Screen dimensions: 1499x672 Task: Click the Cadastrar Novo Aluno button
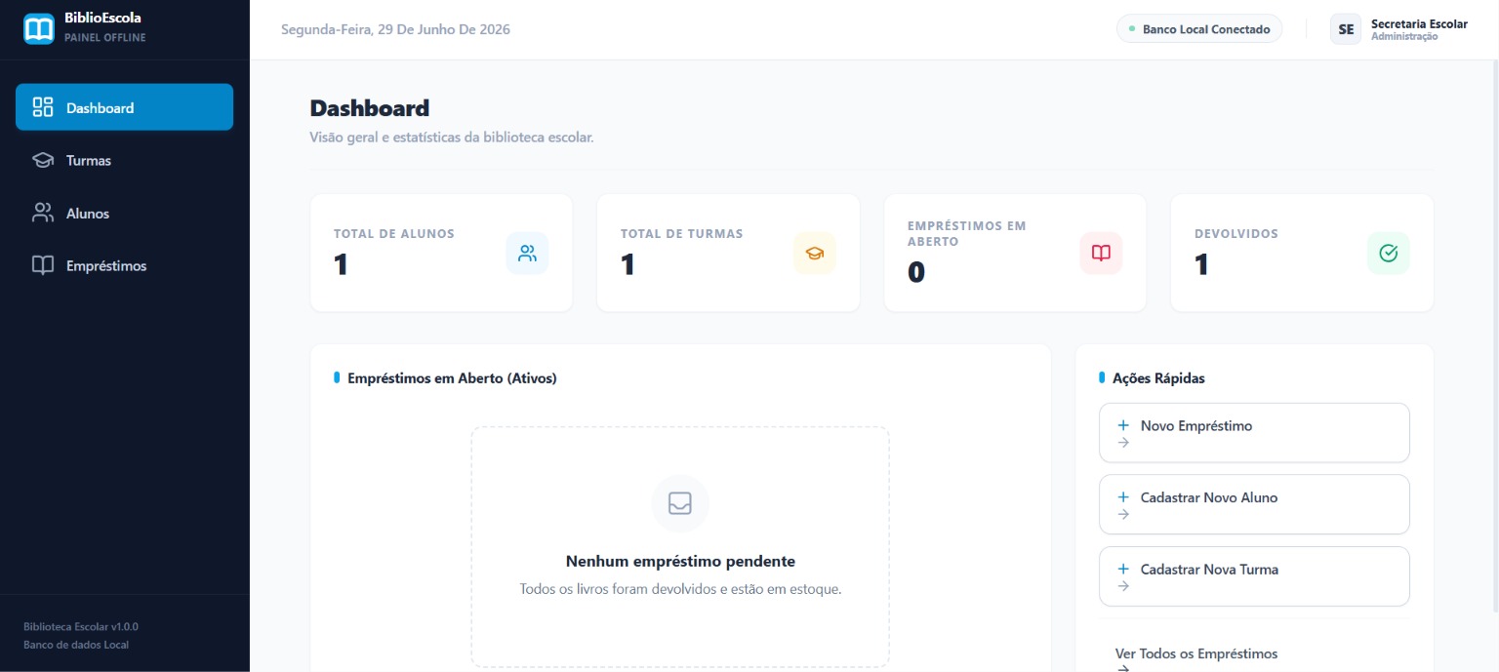1254,504
